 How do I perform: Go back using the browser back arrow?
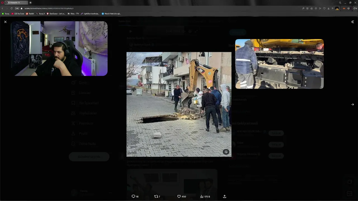[x=2, y=8]
